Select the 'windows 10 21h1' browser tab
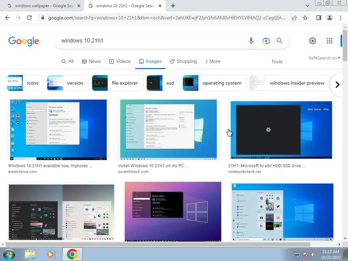The height and width of the screenshot is (261, 348). [x=124, y=6]
